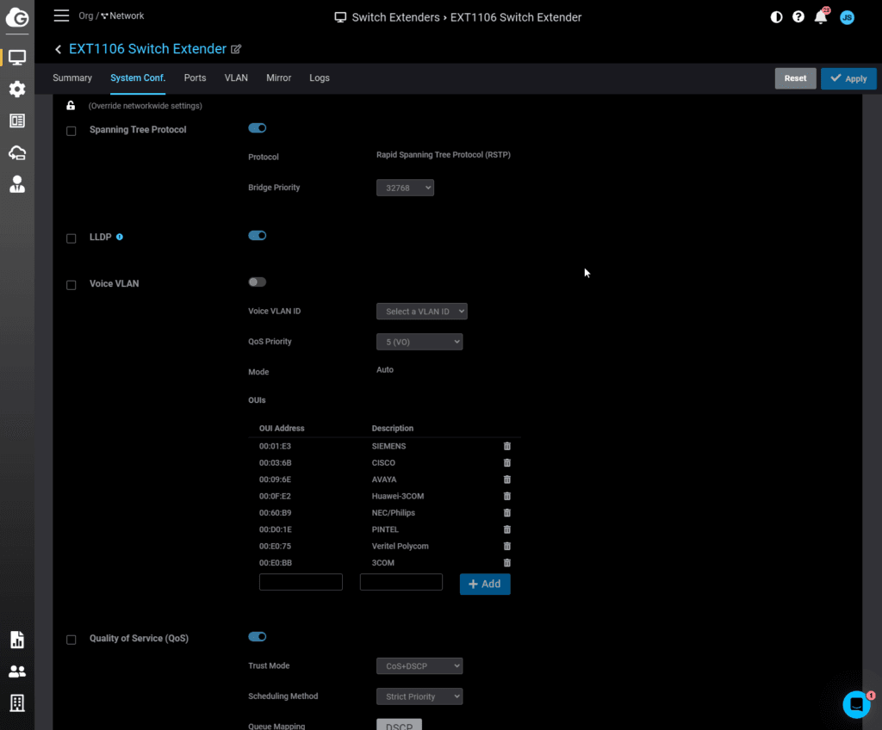Check the Quality of Service checkbox
This screenshot has height=730, width=882.
click(71, 640)
